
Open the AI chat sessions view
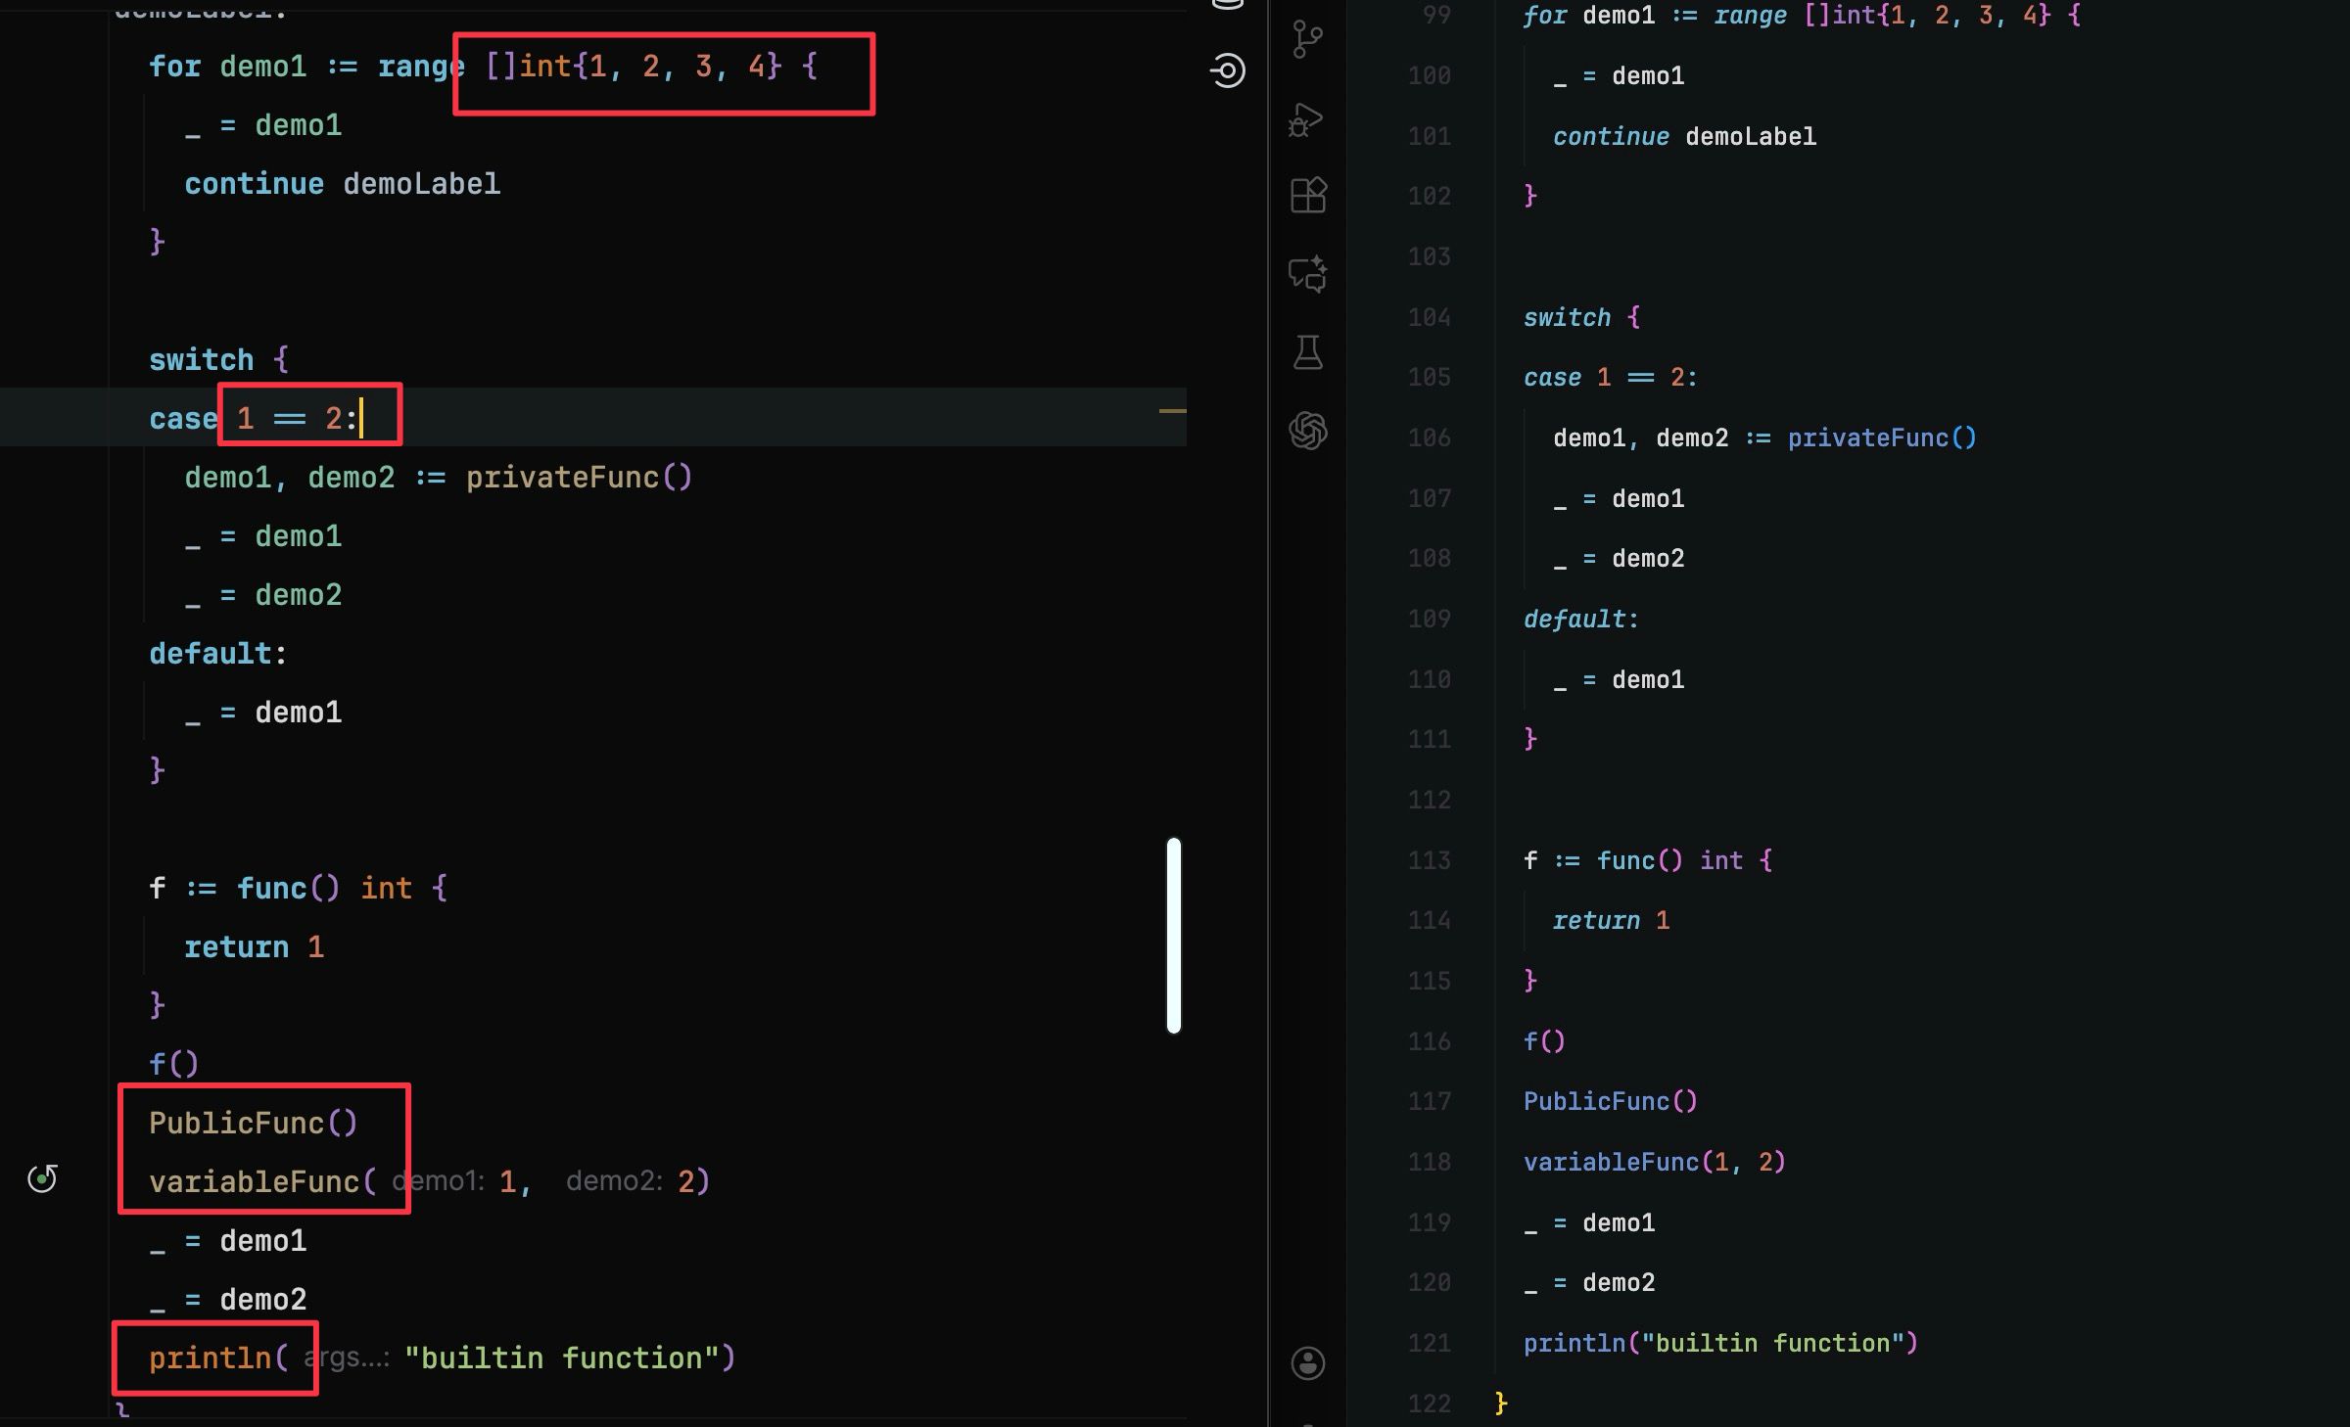1308,274
